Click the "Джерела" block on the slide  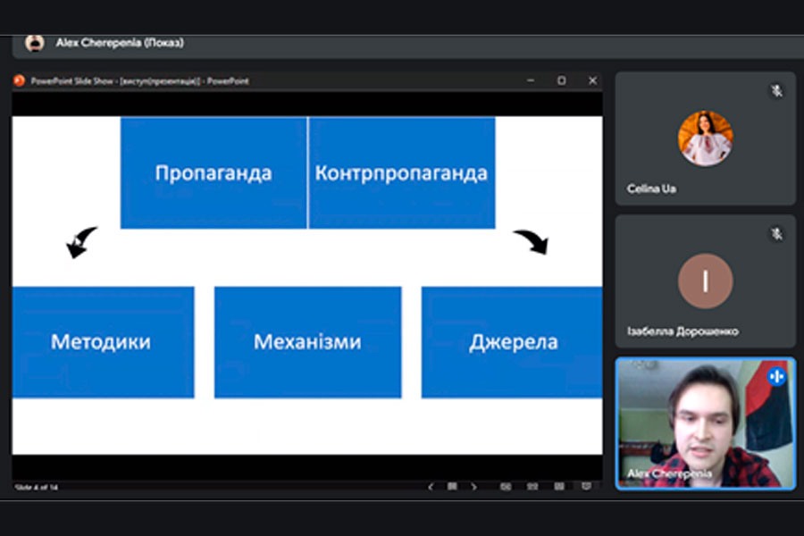coord(512,342)
